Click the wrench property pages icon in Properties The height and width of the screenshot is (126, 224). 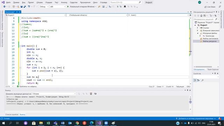202,80
